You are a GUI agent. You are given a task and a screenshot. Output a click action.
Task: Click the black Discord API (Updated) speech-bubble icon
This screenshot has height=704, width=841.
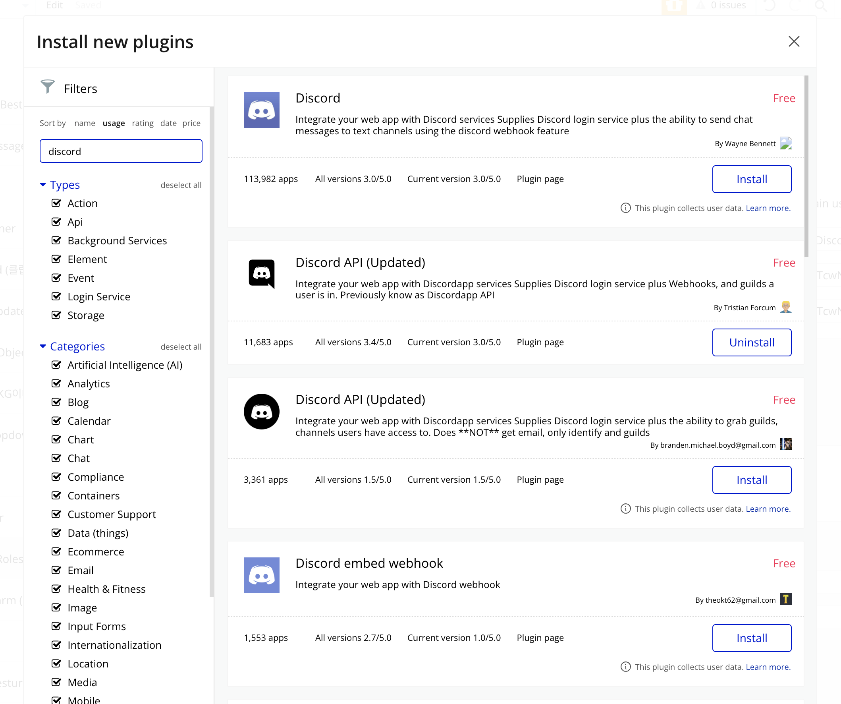[x=262, y=274]
